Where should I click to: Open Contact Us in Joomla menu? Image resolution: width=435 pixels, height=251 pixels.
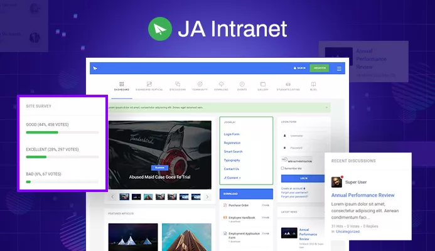pos(232,169)
